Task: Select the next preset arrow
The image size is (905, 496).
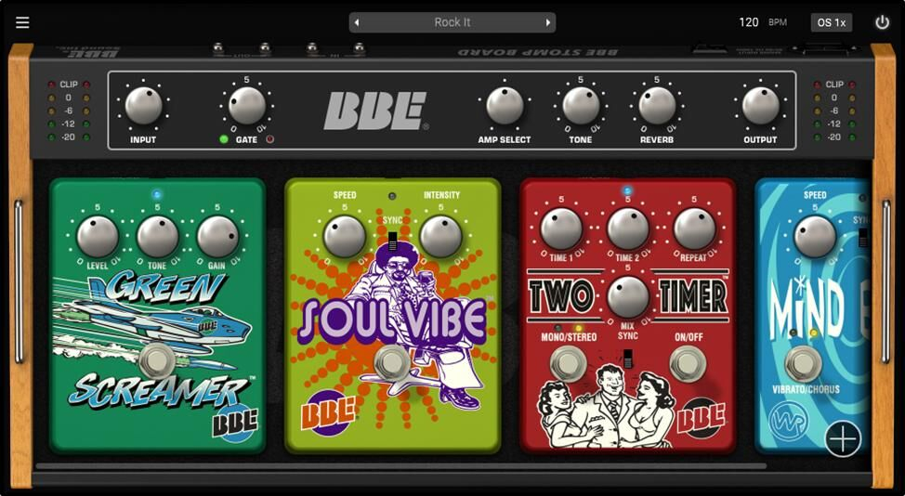Action: tap(548, 22)
